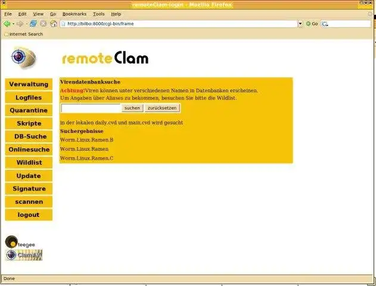This screenshot has width=376, height=286.
Task: Click the Update sidebar button
Action: coord(29,176)
